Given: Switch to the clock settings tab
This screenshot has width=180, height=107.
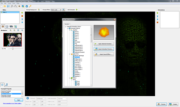Looking at the screenshot, I should [7, 27].
